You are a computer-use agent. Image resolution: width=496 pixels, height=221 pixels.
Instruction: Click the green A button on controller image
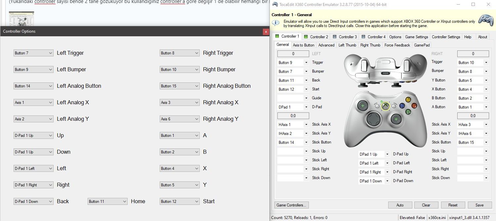408,112
